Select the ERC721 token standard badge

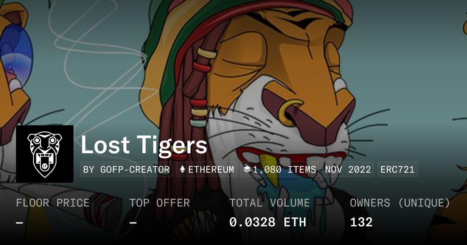[397, 170]
